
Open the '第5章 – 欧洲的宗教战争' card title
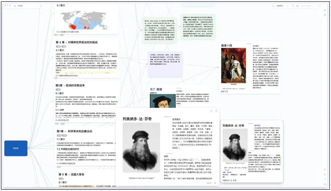pos(70,85)
